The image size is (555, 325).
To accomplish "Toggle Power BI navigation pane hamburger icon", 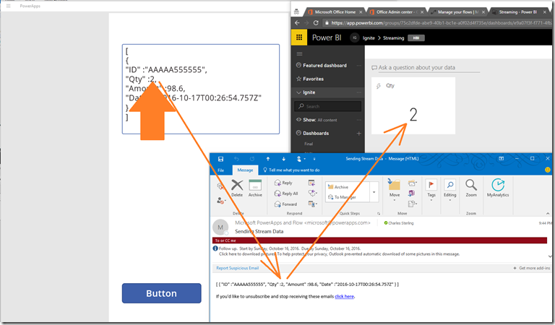I will point(299,53).
